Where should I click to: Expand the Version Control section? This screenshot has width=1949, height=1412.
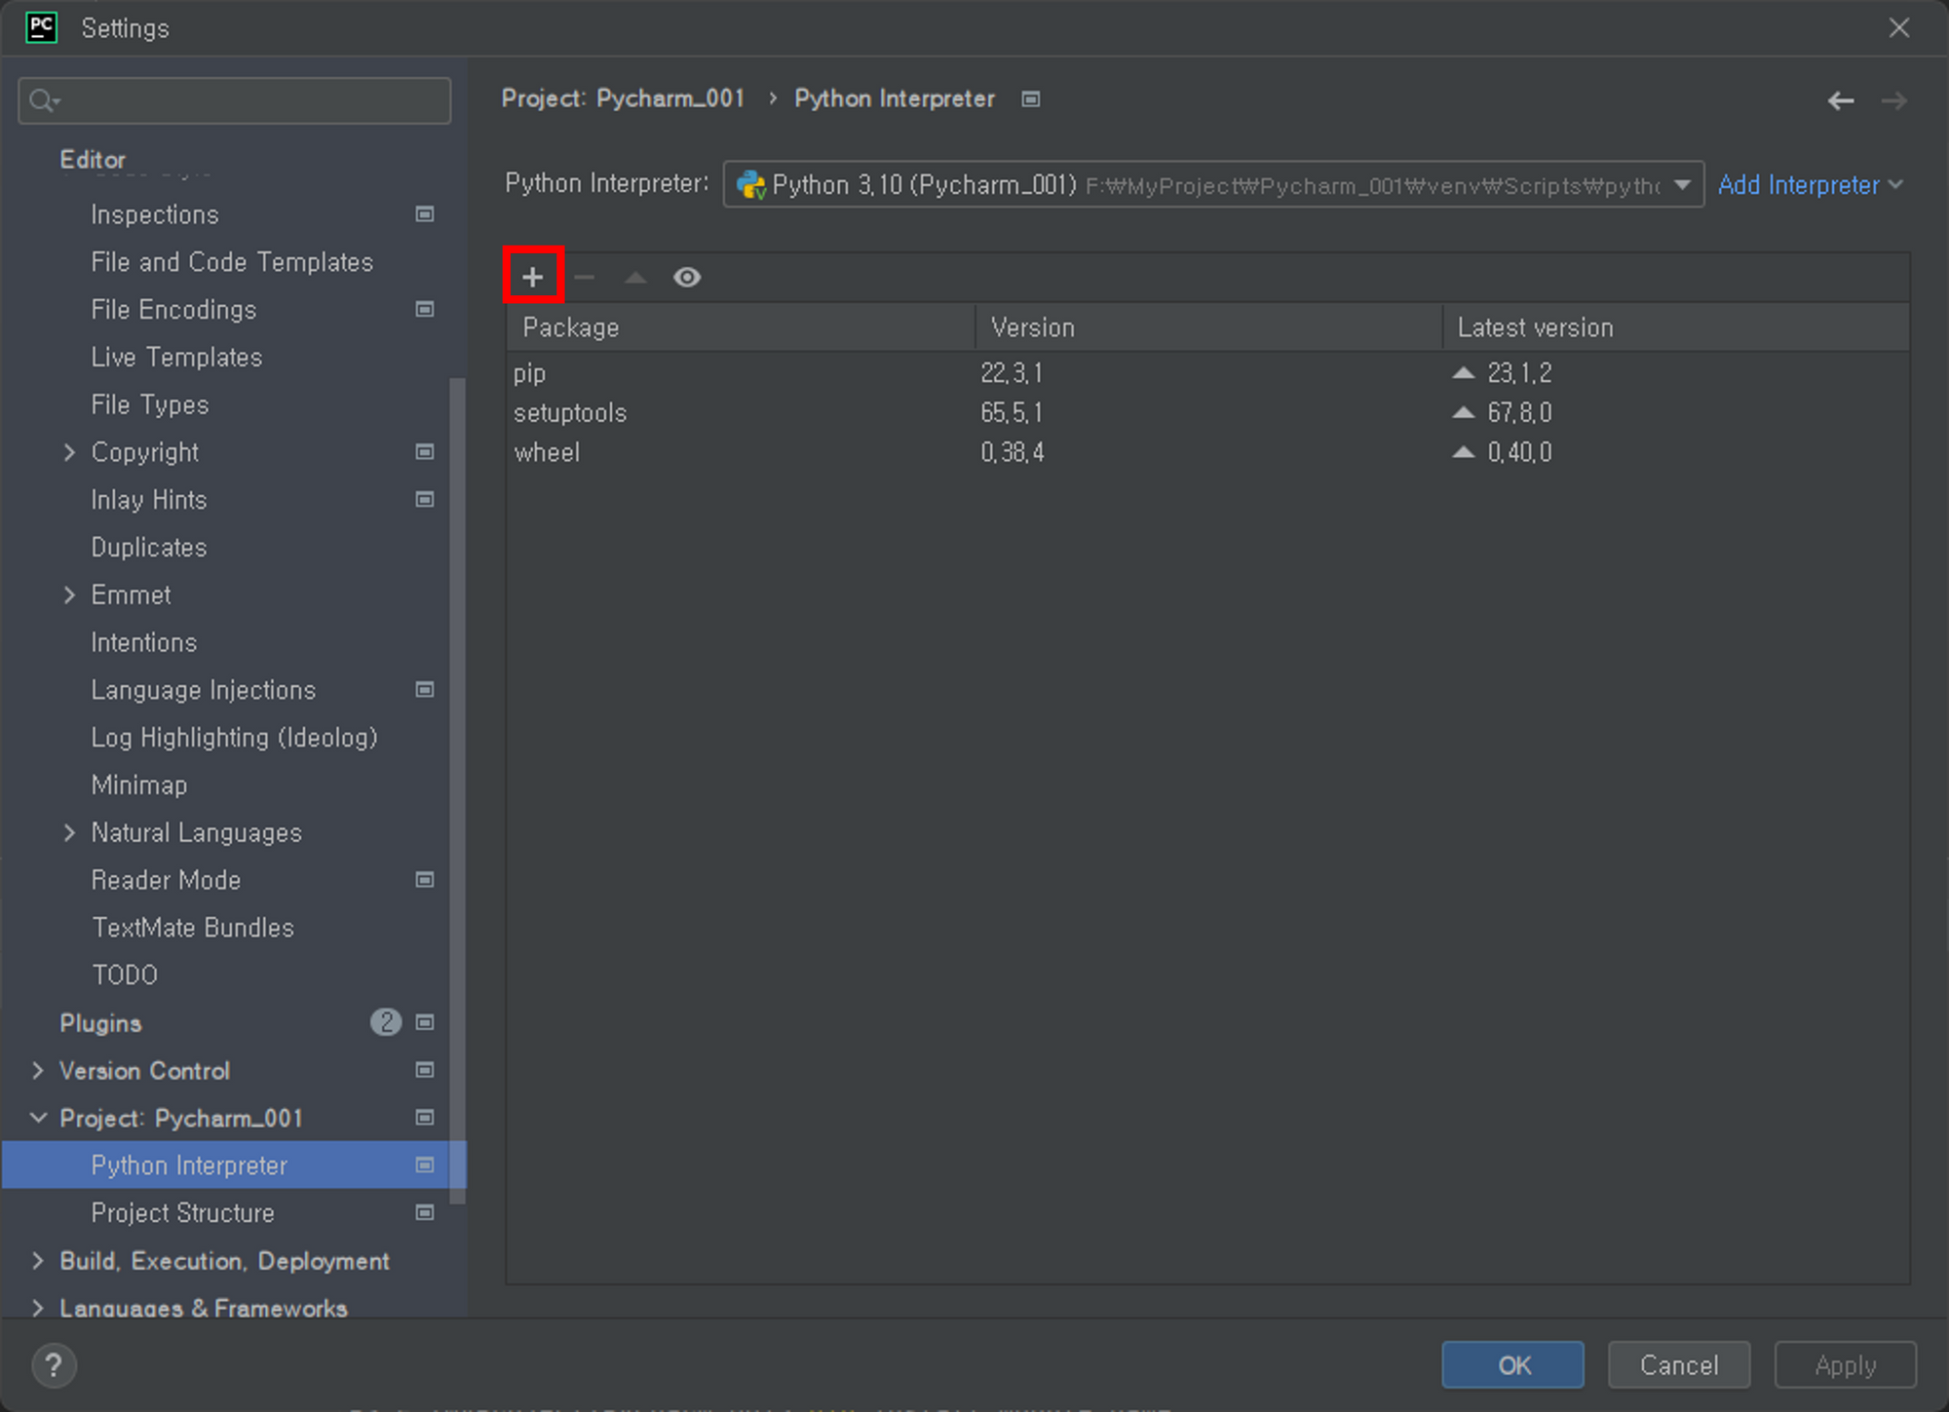coord(38,1070)
